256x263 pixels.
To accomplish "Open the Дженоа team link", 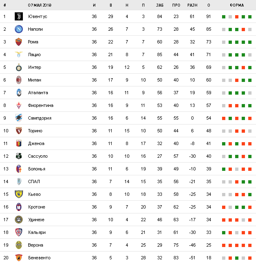I will (x=36, y=143).
